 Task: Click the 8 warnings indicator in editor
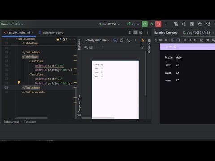[59, 39]
